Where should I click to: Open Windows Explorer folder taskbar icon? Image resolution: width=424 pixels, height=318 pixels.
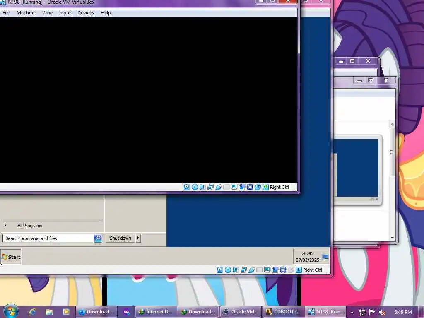49,312
